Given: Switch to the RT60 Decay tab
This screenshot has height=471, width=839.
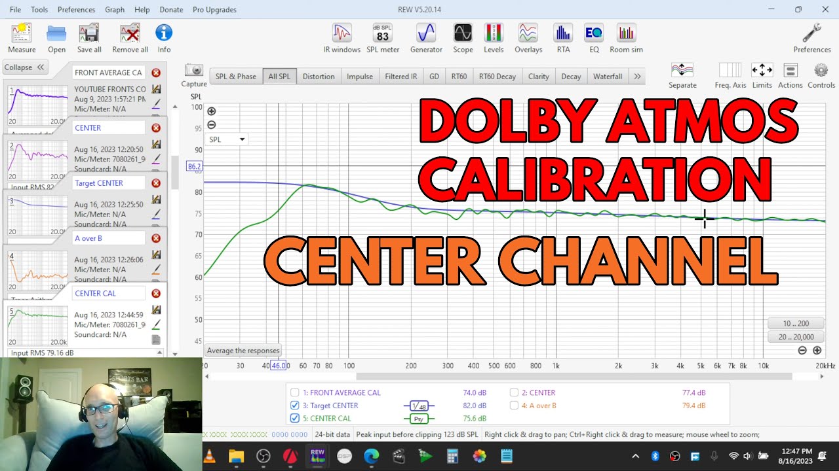Looking at the screenshot, I should (497, 77).
